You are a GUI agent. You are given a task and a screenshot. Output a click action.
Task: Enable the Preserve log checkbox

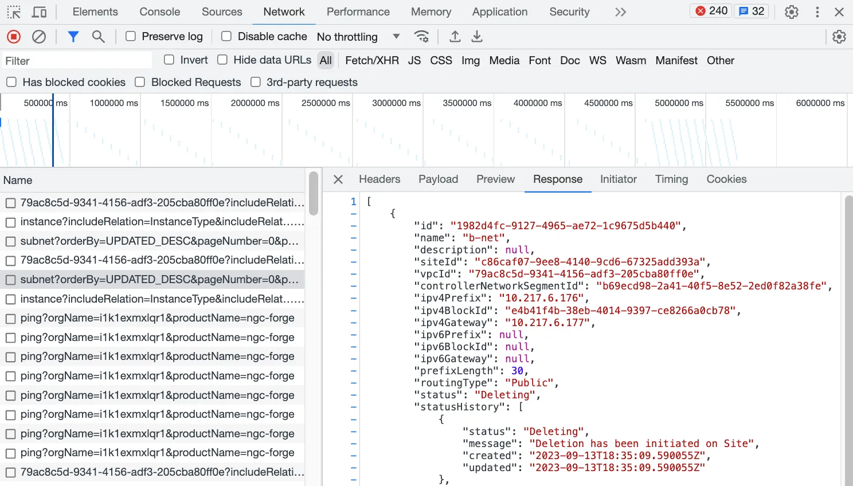[x=131, y=36]
